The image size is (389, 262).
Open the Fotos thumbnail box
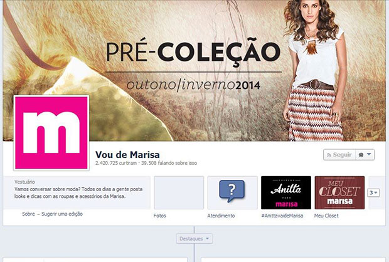pyautogui.click(x=179, y=192)
